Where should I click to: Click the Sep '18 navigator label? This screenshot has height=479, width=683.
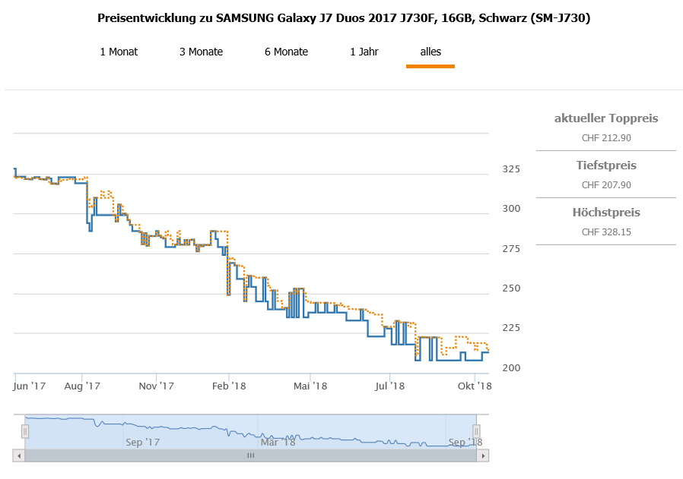[465, 443]
